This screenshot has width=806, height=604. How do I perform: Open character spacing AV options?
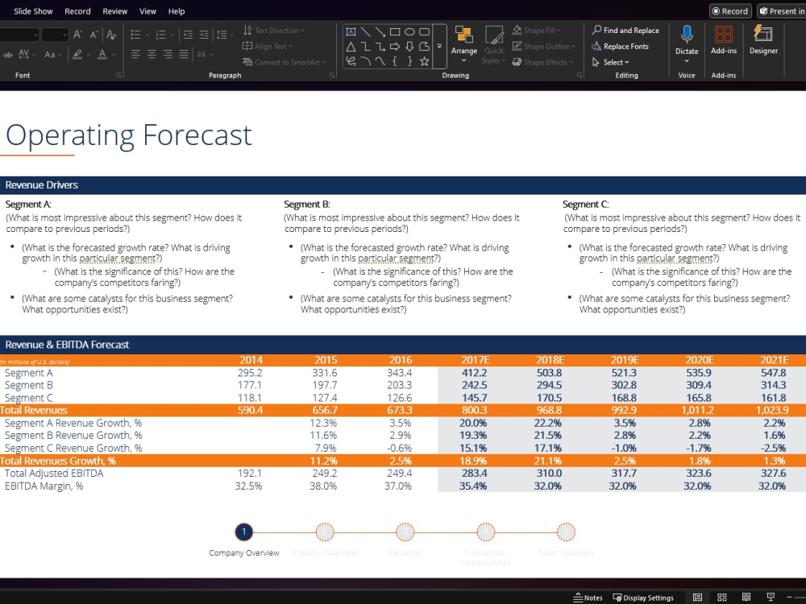click(27, 55)
